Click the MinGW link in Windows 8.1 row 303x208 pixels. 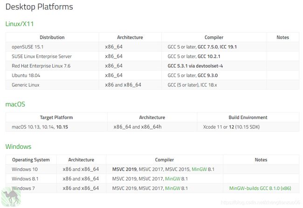click(x=172, y=179)
